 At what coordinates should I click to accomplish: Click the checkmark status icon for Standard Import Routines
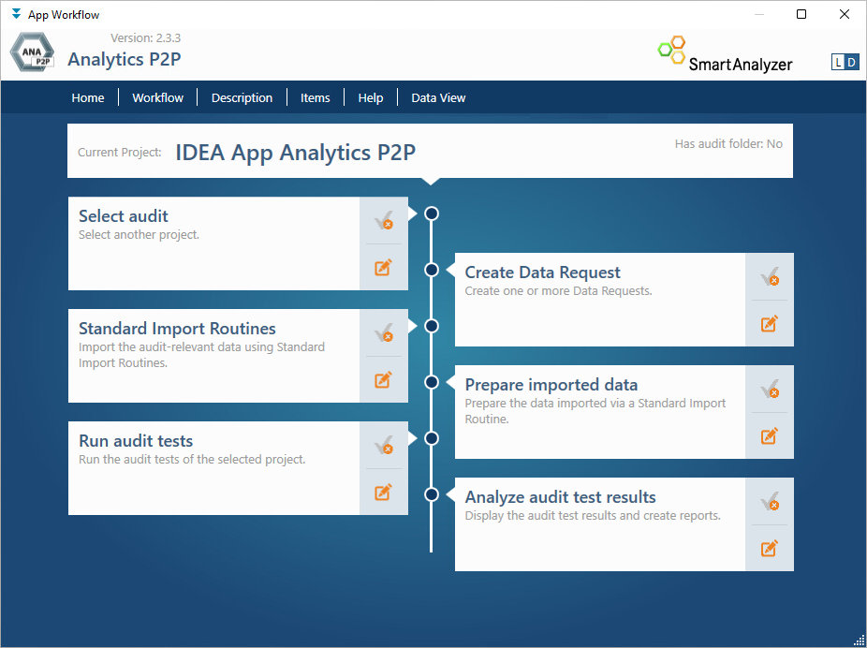click(383, 332)
